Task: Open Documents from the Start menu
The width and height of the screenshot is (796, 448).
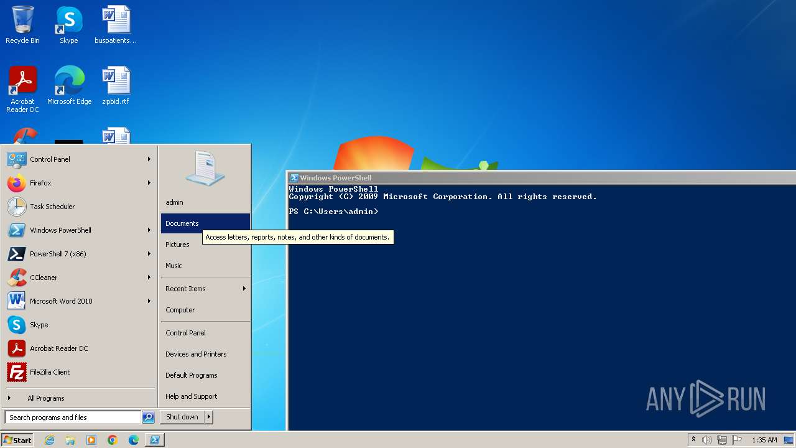Action: pyautogui.click(x=205, y=223)
